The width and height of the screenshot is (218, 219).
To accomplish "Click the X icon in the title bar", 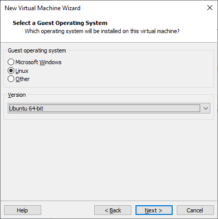I will [x=210, y=8].
